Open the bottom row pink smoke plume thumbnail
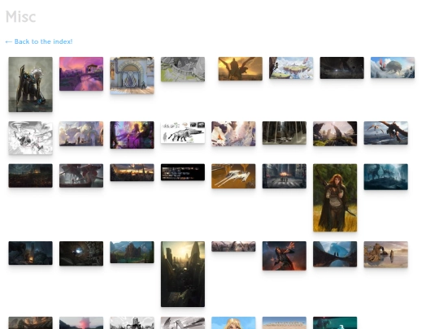The image size is (439, 329). (81, 323)
